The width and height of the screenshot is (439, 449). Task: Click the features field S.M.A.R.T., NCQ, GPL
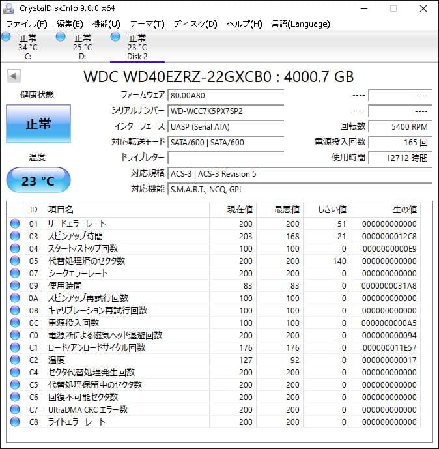[x=300, y=189]
